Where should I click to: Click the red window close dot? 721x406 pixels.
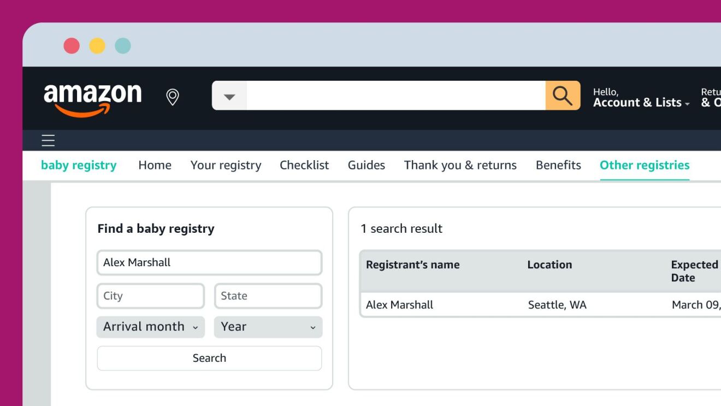[72, 45]
